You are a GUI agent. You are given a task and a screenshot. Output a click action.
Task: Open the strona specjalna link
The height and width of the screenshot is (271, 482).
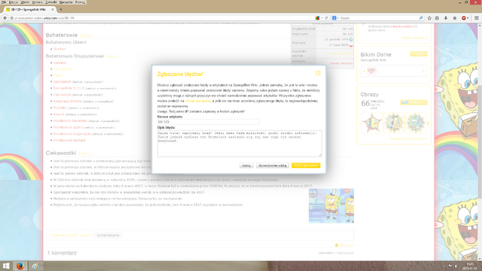[197, 101]
